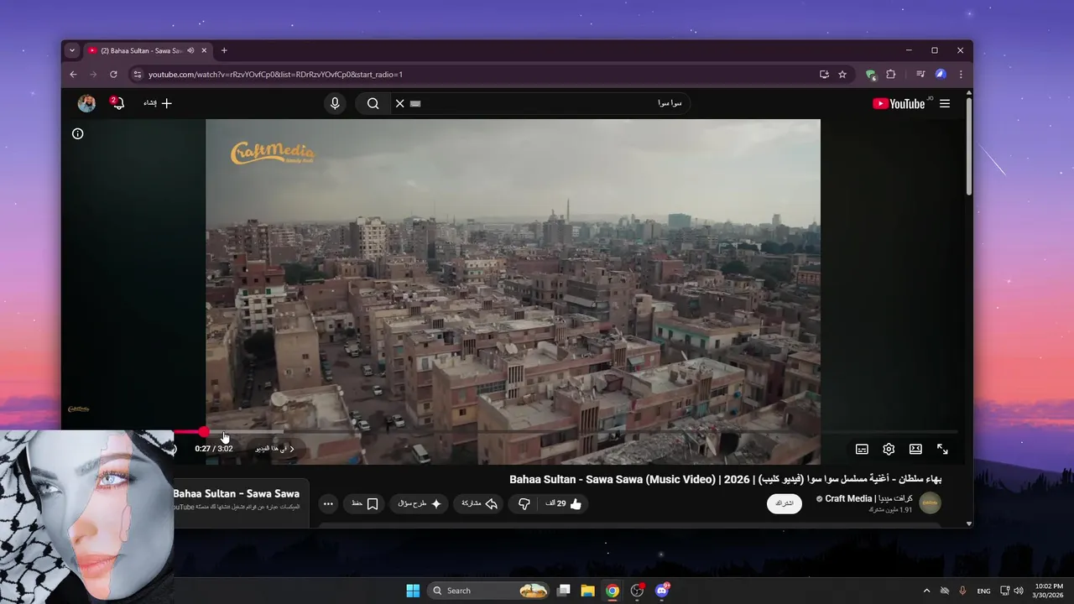Expand the Chrome tab search dropdown

coord(72,50)
